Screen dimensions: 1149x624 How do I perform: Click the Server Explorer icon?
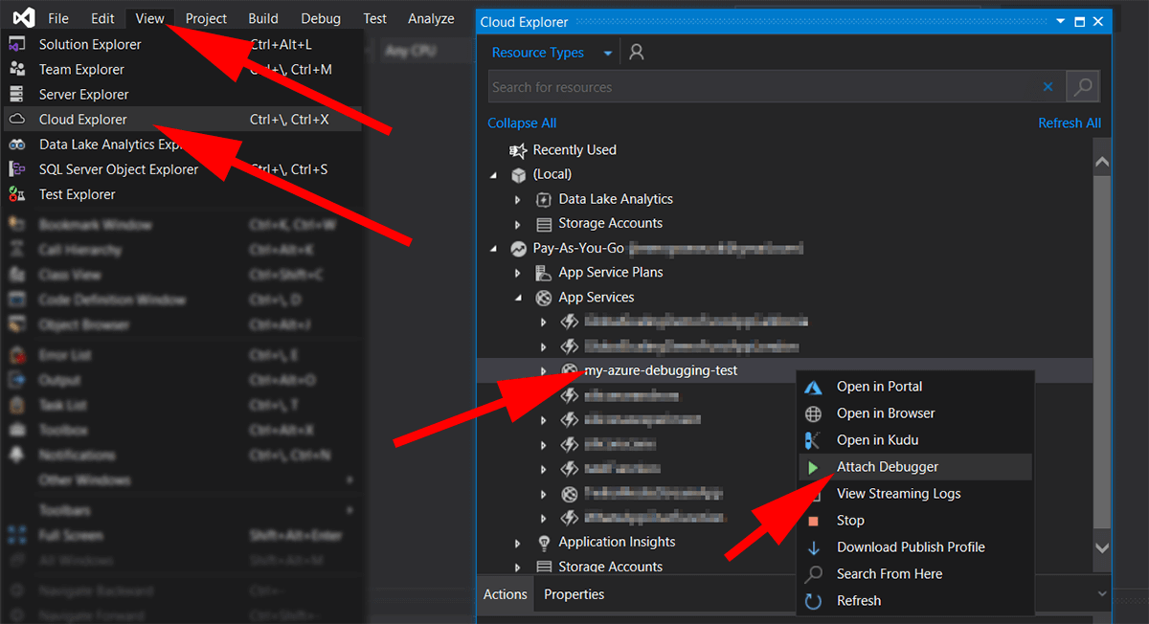click(17, 94)
